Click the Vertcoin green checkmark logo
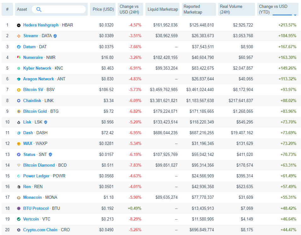Image resolution: width=301 pixels, height=235 pixels. click(19, 219)
